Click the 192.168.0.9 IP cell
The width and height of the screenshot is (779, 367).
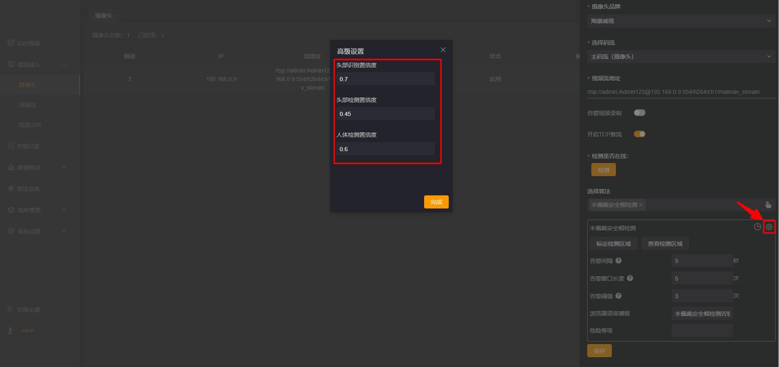click(x=221, y=79)
